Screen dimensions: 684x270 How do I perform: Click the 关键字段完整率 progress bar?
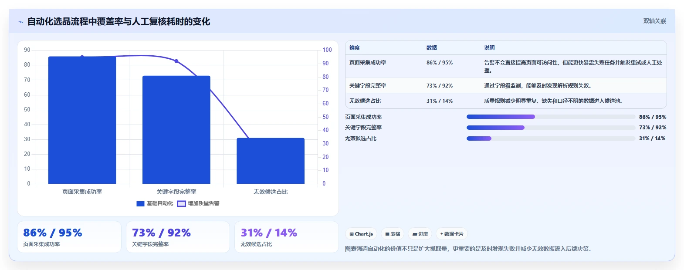[x=551, y=128]
